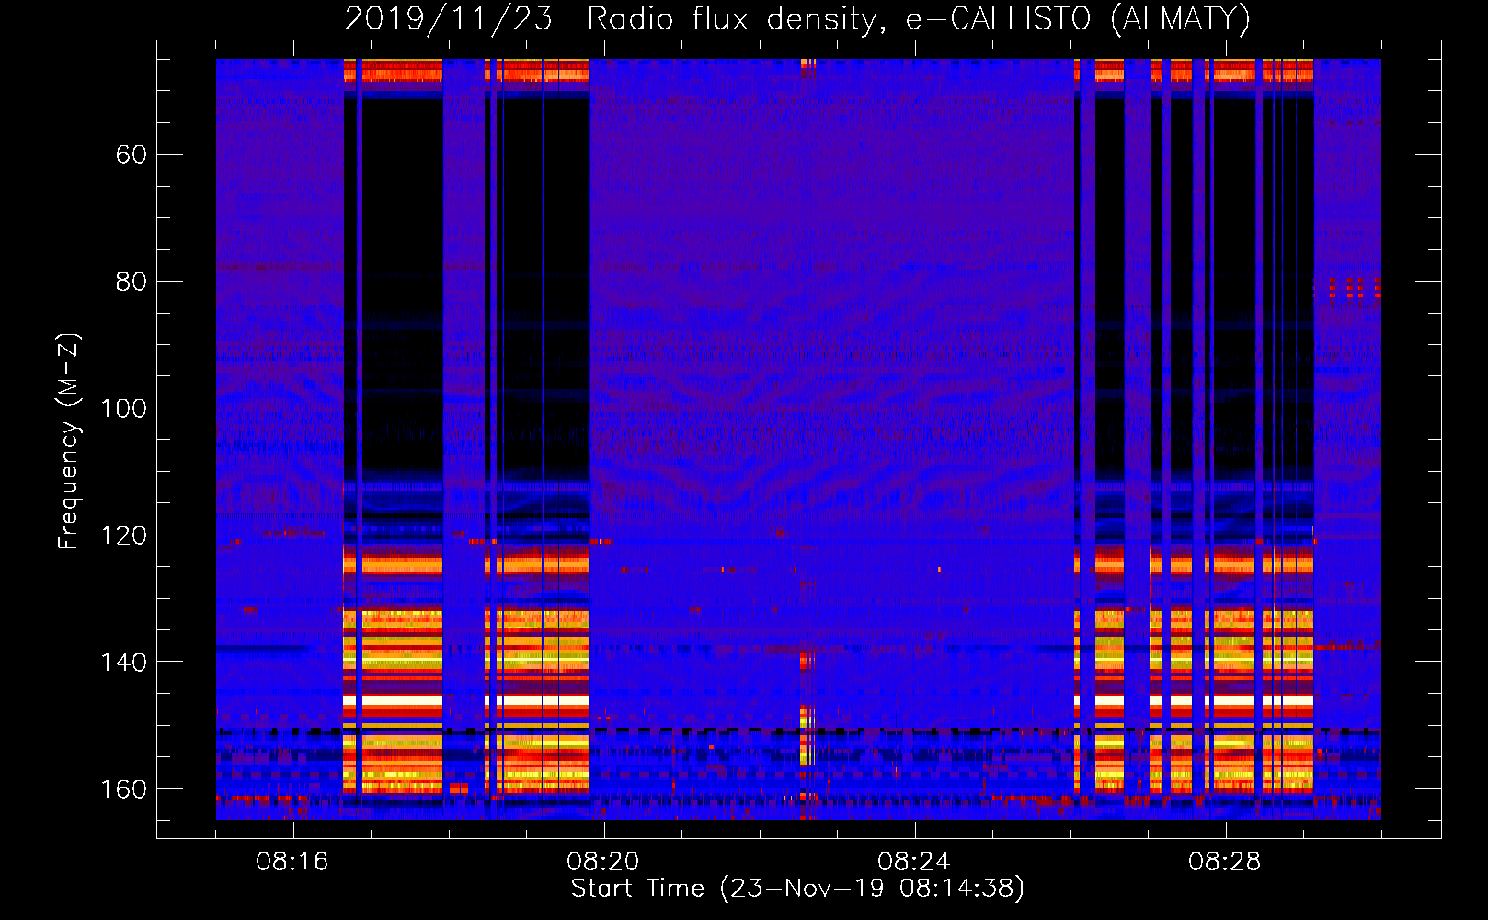
Task: Click the 08:28 time tick label
Action: pos(1225,862)
